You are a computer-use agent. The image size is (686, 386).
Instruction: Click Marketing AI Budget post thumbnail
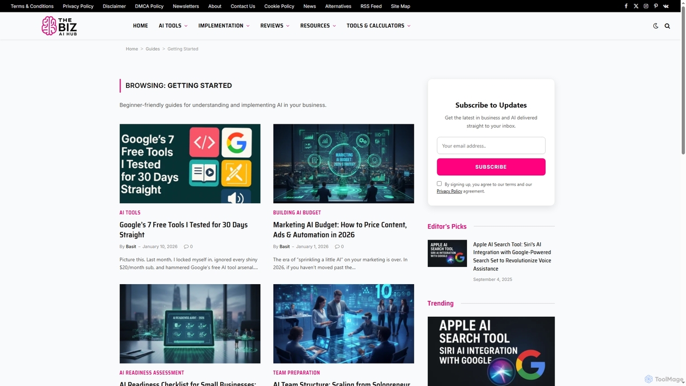[344, 164]
